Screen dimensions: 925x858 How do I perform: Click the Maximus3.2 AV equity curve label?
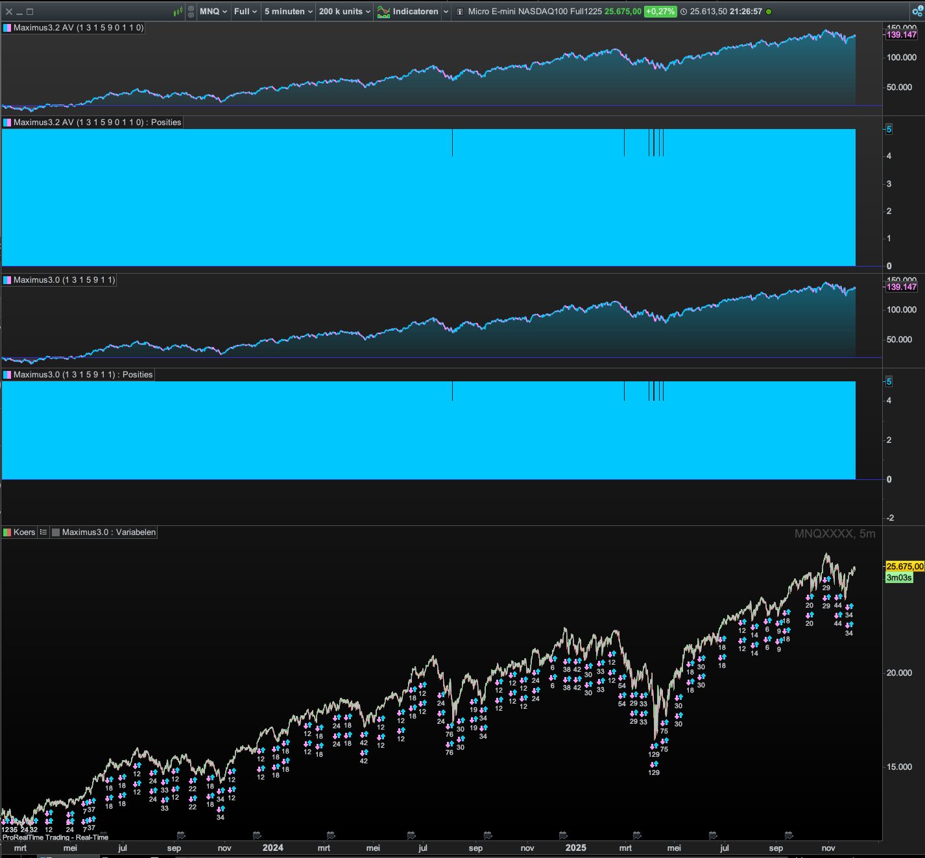tap(78, 28)
